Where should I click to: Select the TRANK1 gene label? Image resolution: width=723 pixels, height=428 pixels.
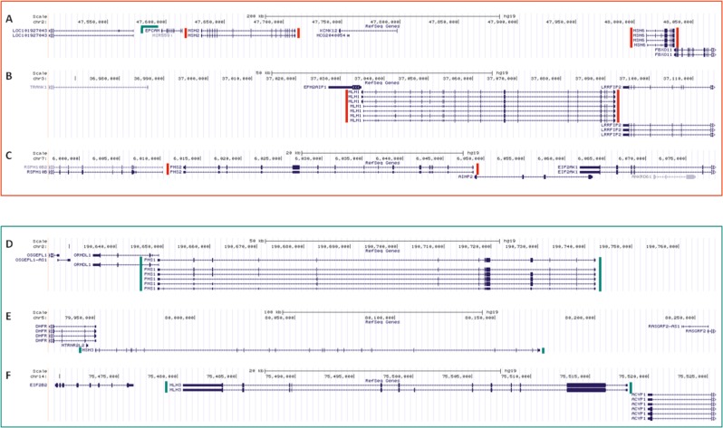pos(38,87)
